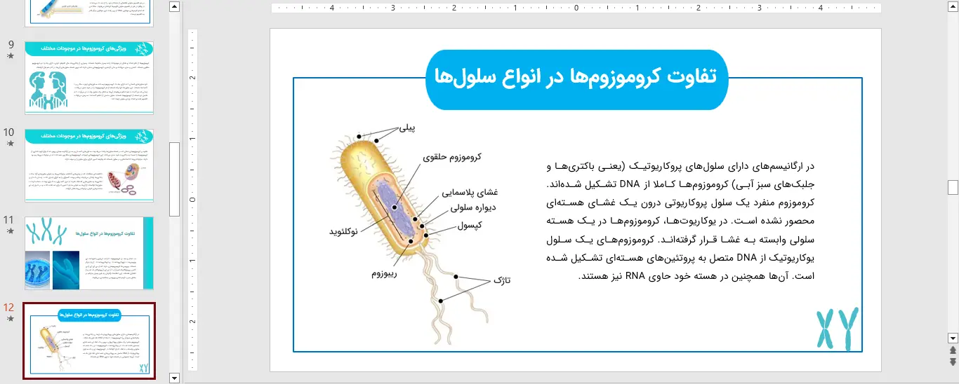Click the animation star icon under slide 11
Screen dimensions: 959x384
(10, 231)
